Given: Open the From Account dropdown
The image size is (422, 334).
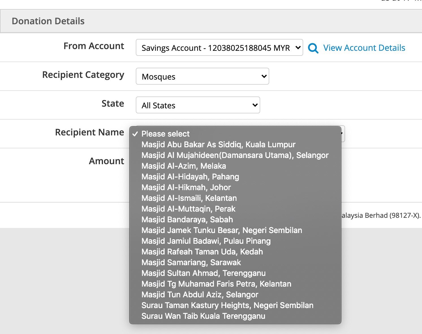Looking at the screenshot, I should [219, 47].
